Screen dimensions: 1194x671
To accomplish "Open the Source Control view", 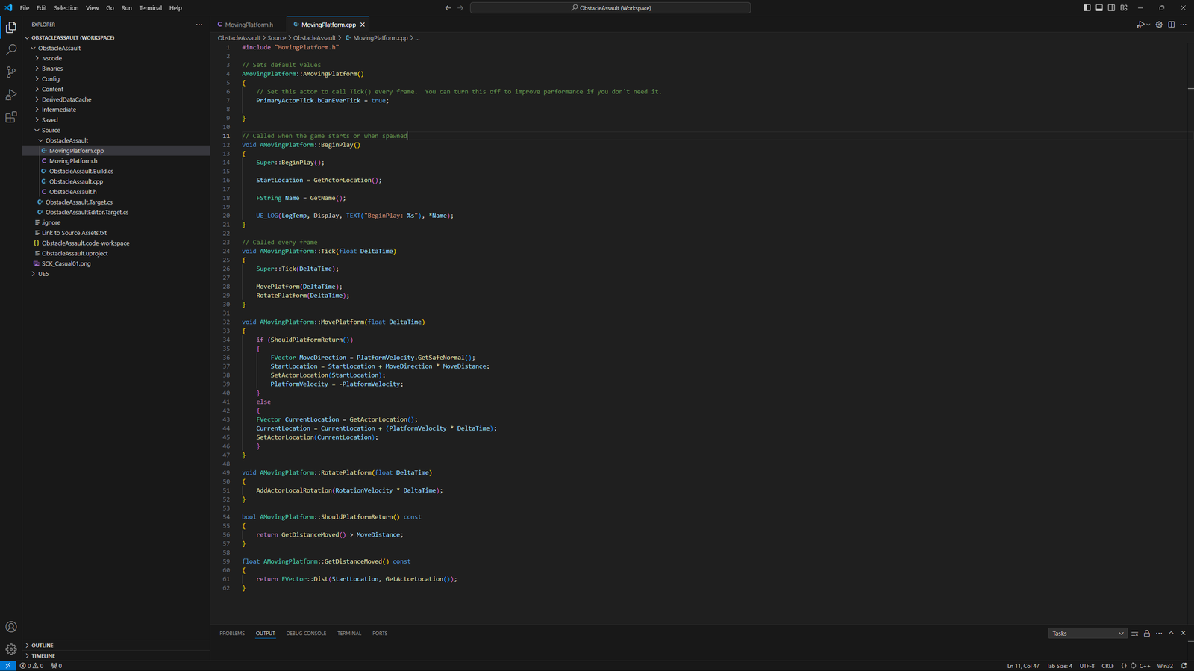I will click(11, 72).
